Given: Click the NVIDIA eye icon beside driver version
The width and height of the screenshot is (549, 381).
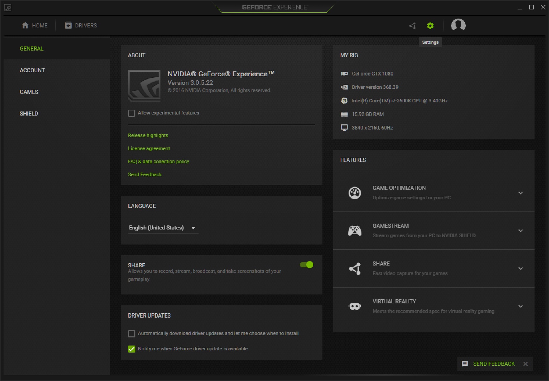Looking at the screenshot, I should (x=344, y=87).
